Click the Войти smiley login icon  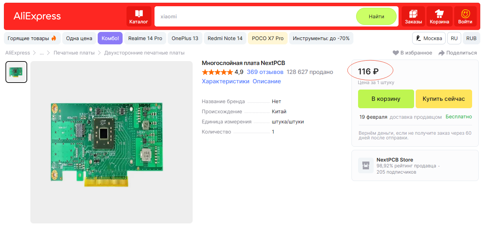tap(465, 14)
